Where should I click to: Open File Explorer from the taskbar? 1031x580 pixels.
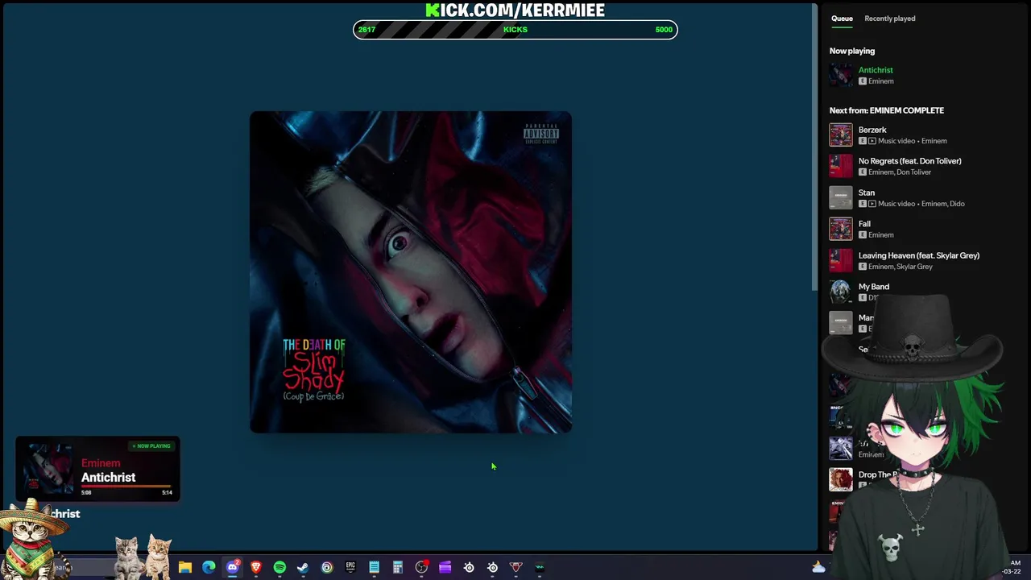[x=185, y=567]
